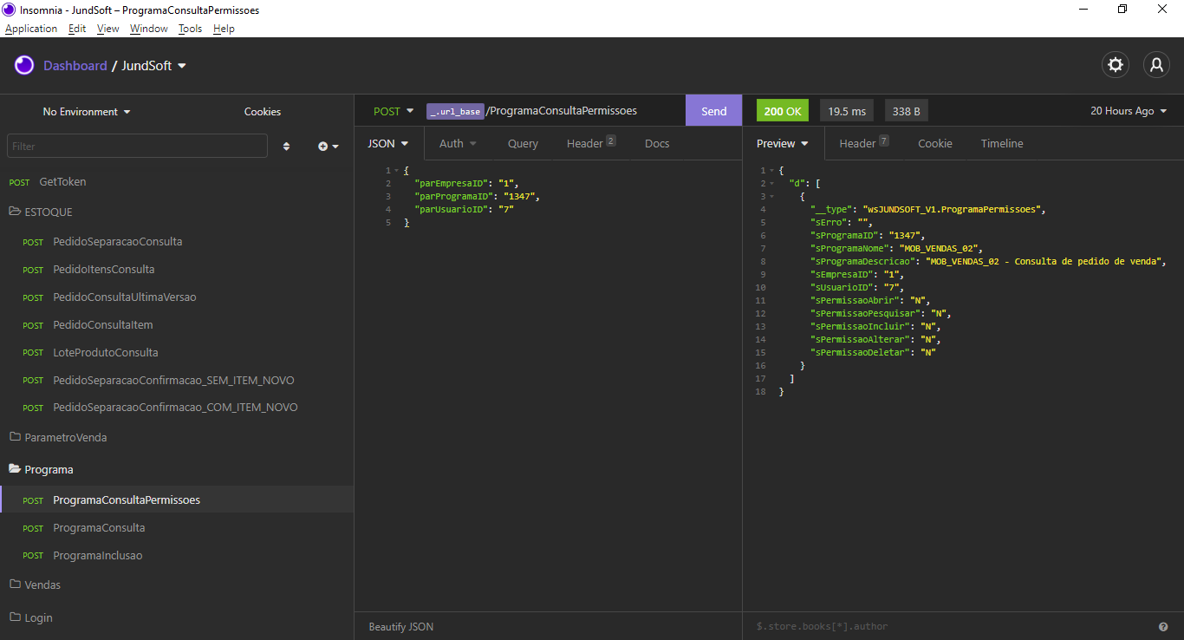Select the GetToken request

click(177, 182)
